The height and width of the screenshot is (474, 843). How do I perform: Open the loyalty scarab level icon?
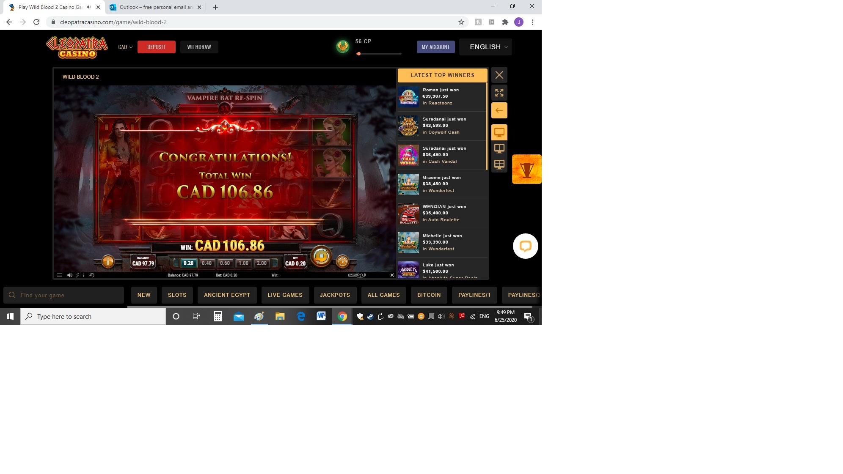click(x=343, y=47)
